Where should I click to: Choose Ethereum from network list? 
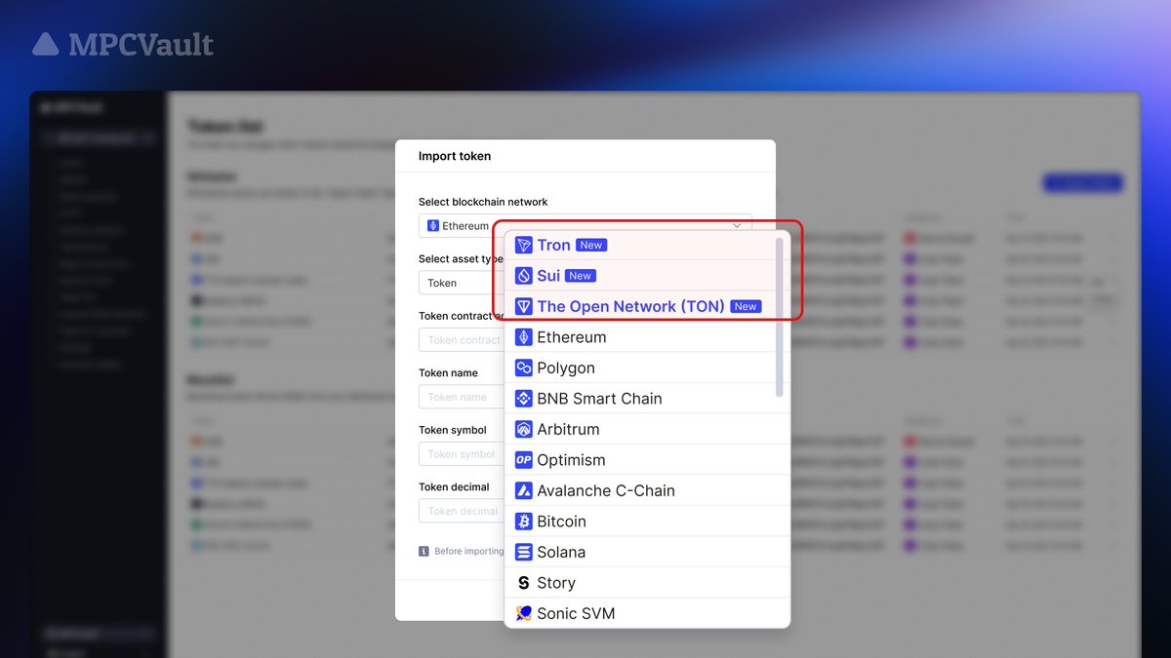pyautogui.click(x=647, y=337)
